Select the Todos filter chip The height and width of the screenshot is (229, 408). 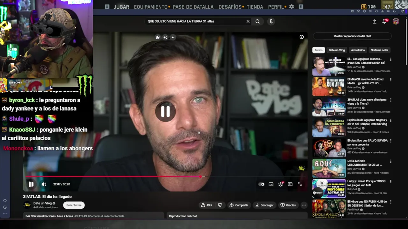coord(319,50)
